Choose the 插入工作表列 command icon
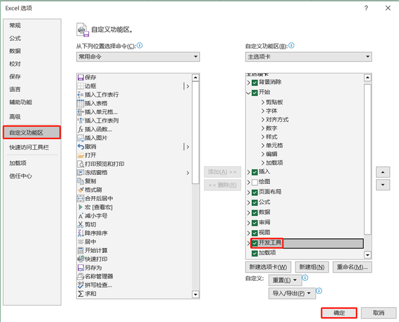 (80, 121)
